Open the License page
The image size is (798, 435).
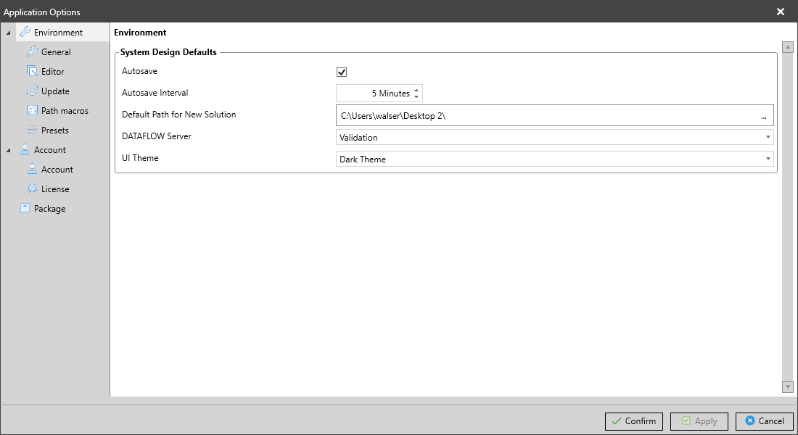point(55,189)
